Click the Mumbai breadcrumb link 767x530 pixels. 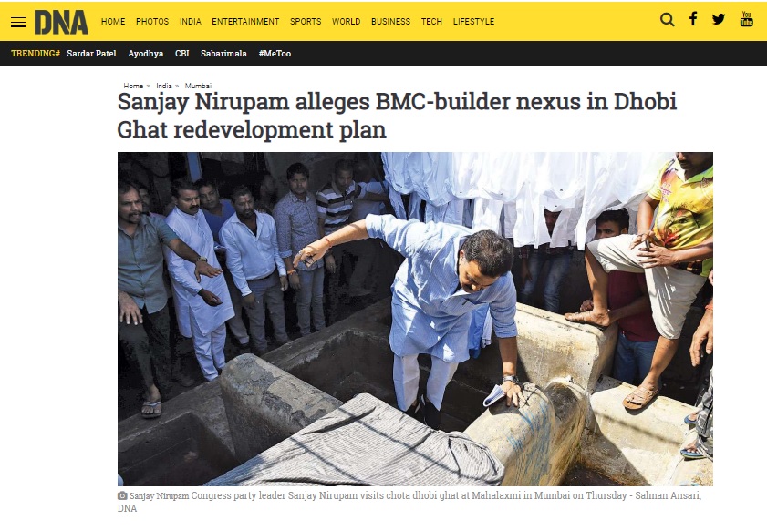click(x=198, y=86)
